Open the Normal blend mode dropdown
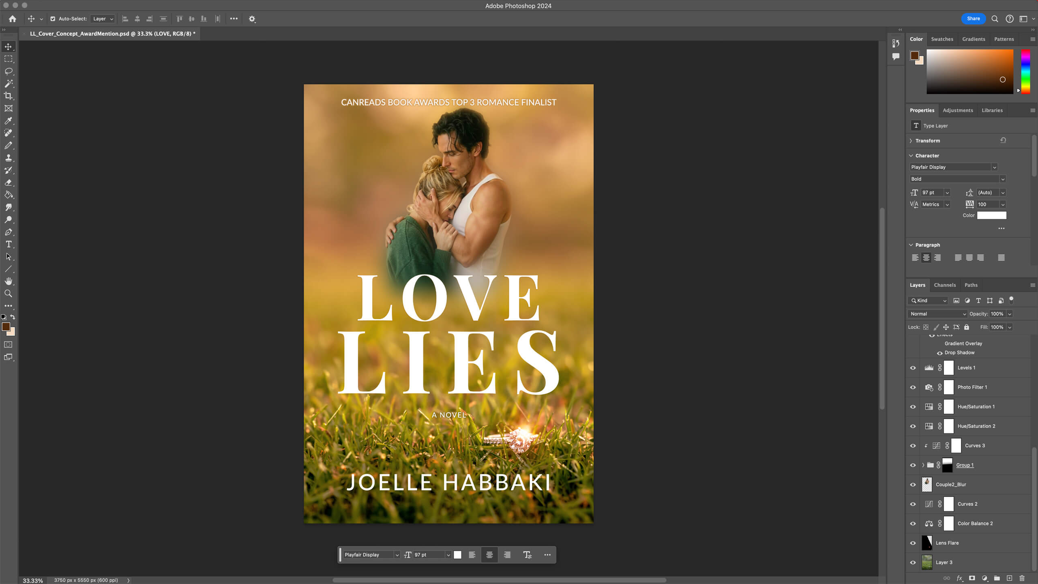 [x=937, y=314]
